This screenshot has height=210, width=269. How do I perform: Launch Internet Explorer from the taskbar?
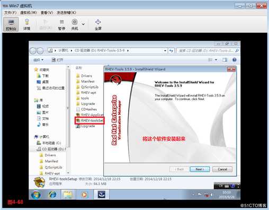52,195
